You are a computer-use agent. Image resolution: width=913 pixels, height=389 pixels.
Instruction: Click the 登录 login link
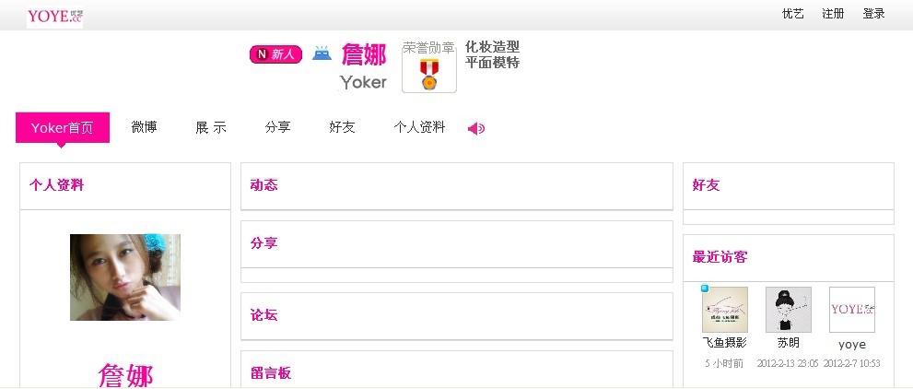coord(874,14)
